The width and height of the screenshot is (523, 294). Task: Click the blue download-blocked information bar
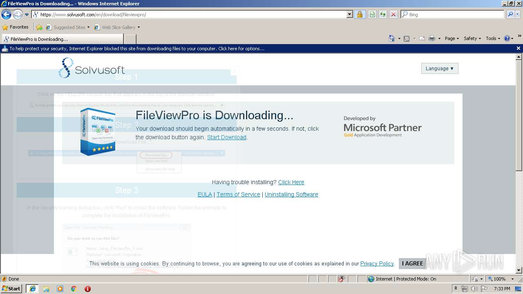(x=257, y=49)
